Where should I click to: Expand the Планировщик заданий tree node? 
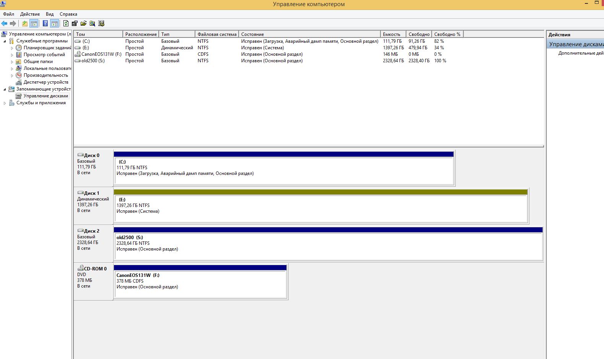coord(12,48)
